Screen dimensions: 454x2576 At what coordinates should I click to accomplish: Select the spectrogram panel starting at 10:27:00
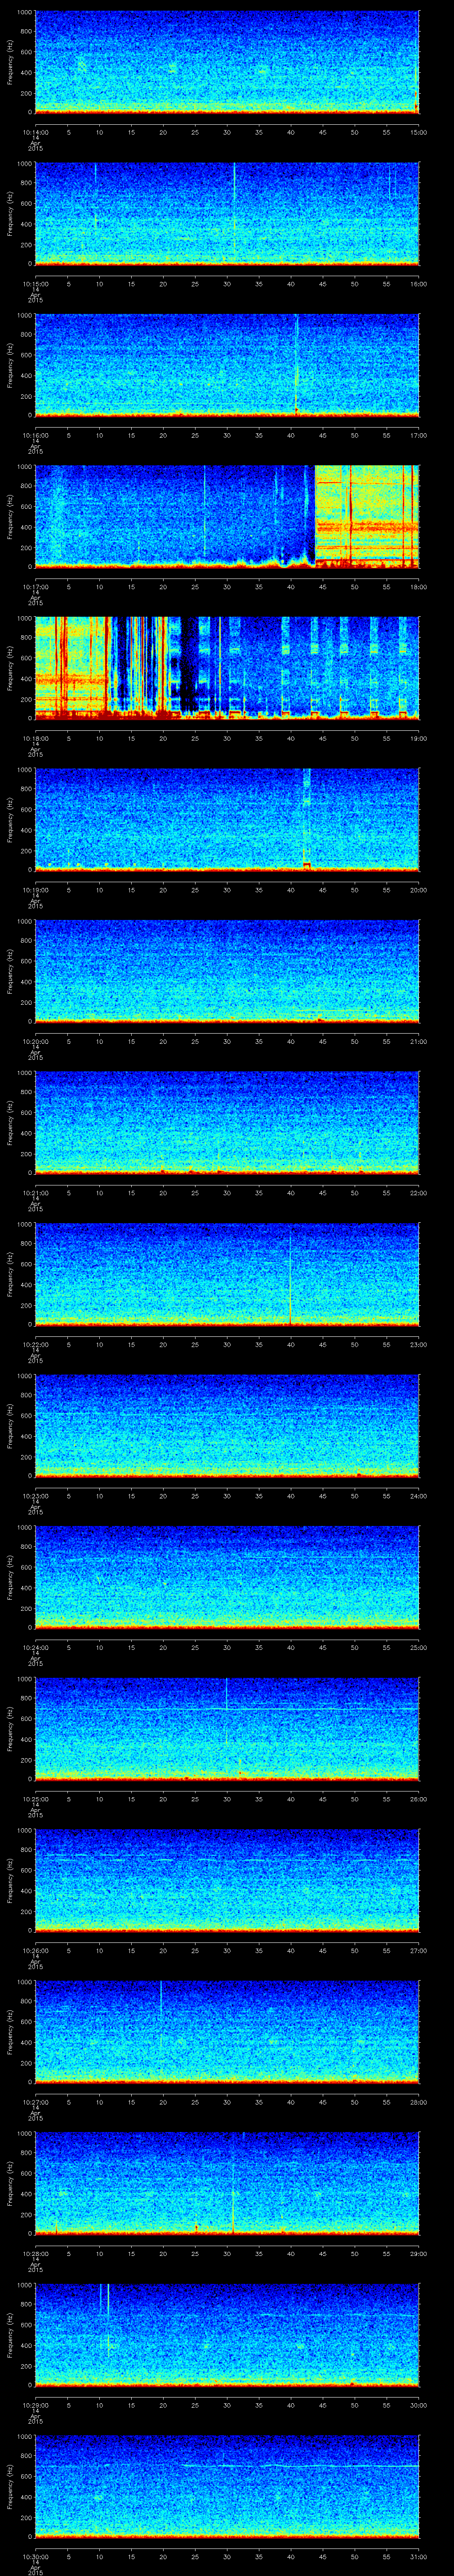coord(227,2032)
